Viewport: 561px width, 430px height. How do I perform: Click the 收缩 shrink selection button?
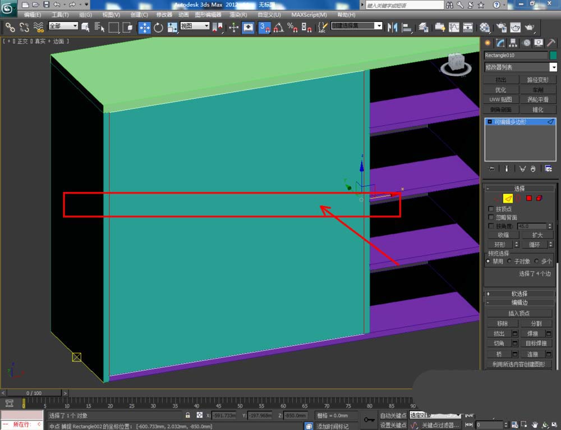(503, 235)
